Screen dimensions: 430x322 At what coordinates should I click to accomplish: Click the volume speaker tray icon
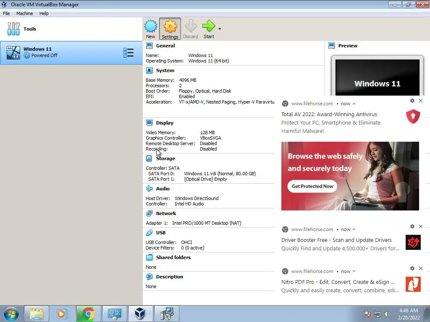pyautogui.click(x=388, y=314)
